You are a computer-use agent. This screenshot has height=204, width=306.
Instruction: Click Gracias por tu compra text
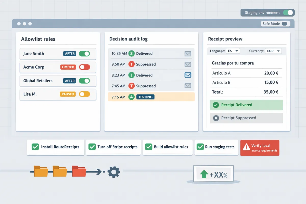(x=233, y=63)
